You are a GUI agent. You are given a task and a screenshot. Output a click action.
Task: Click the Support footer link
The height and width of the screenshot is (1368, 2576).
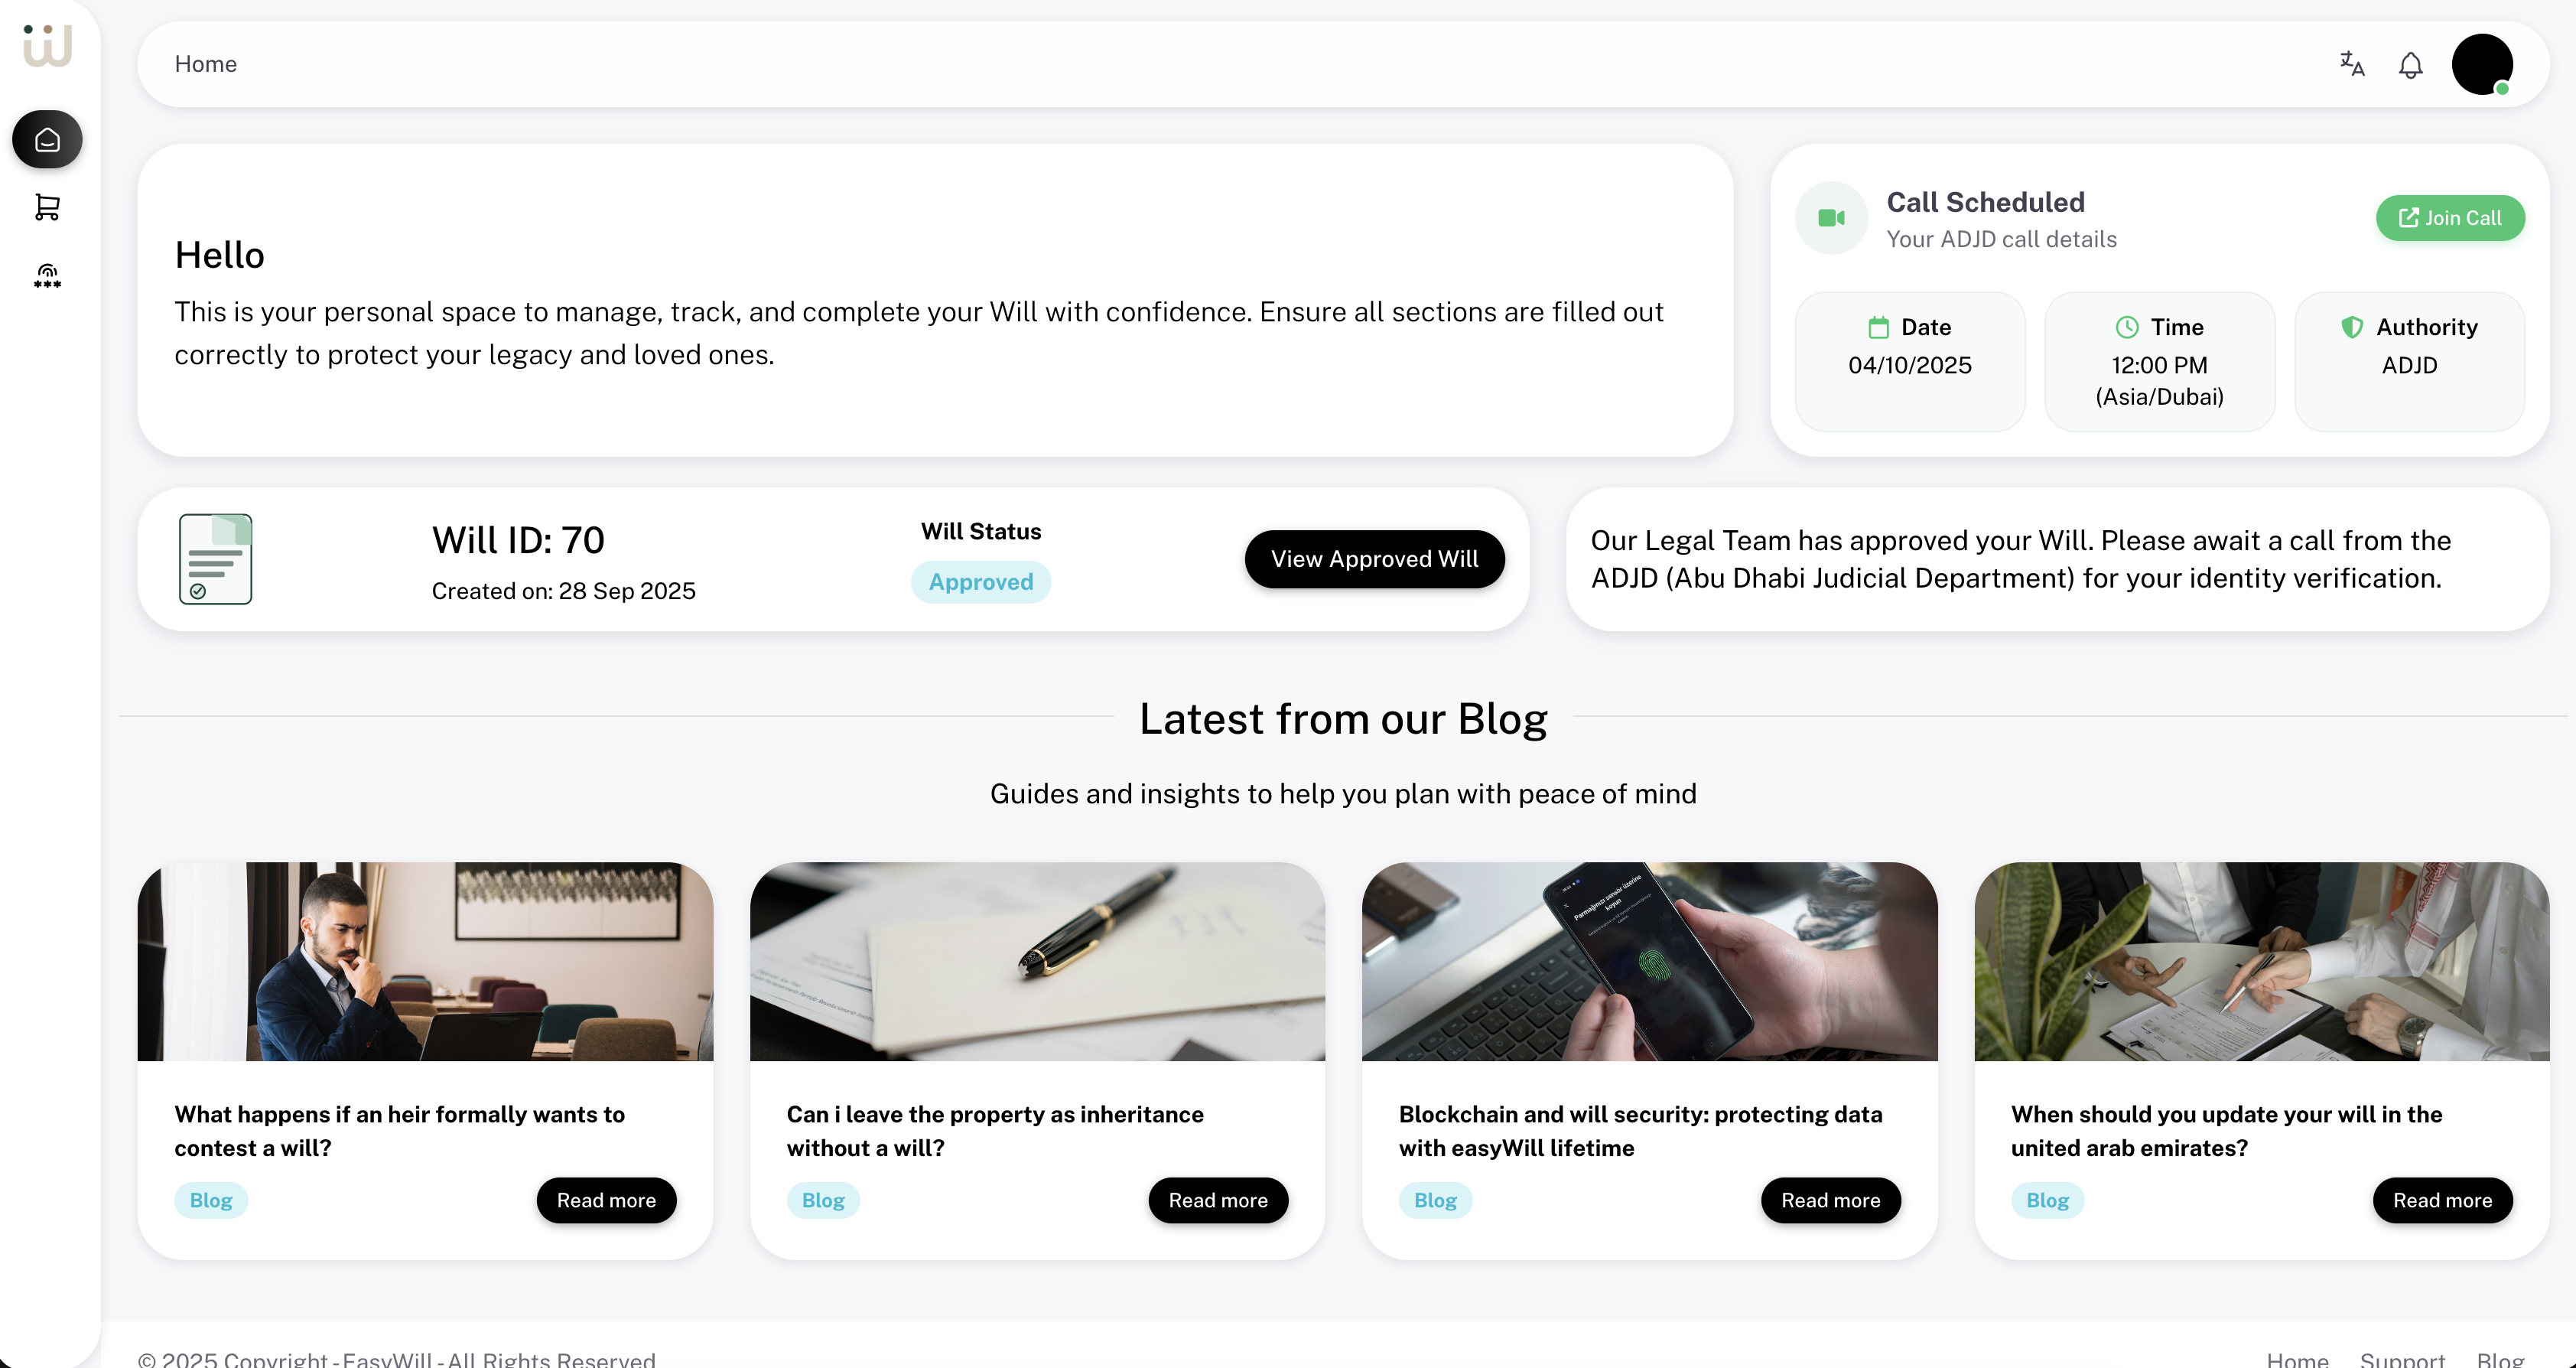point(2402,1358)
